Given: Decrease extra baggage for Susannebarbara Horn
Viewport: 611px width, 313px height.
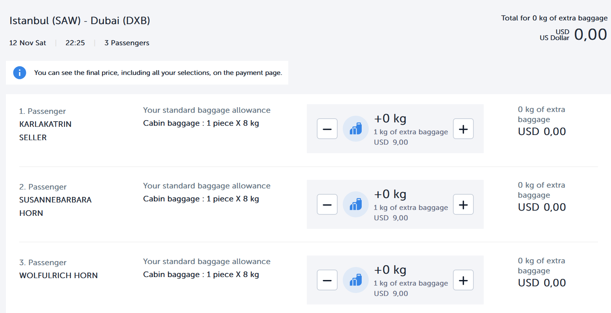Looking at the screenshot, I should pos(327,204).
